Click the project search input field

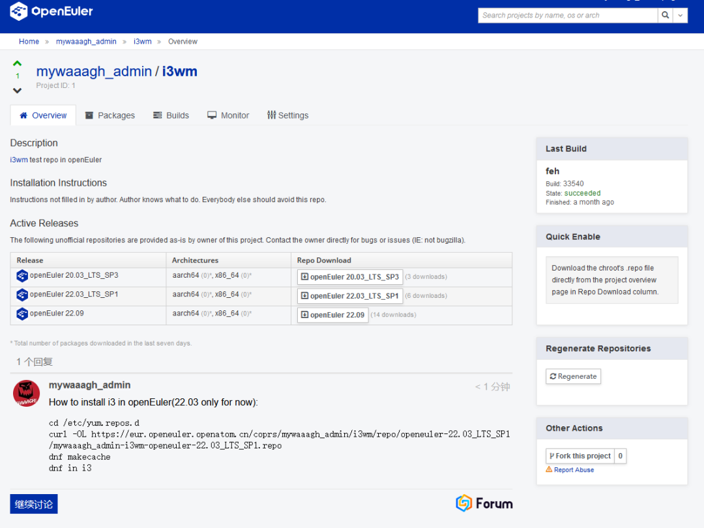(567, 15)
